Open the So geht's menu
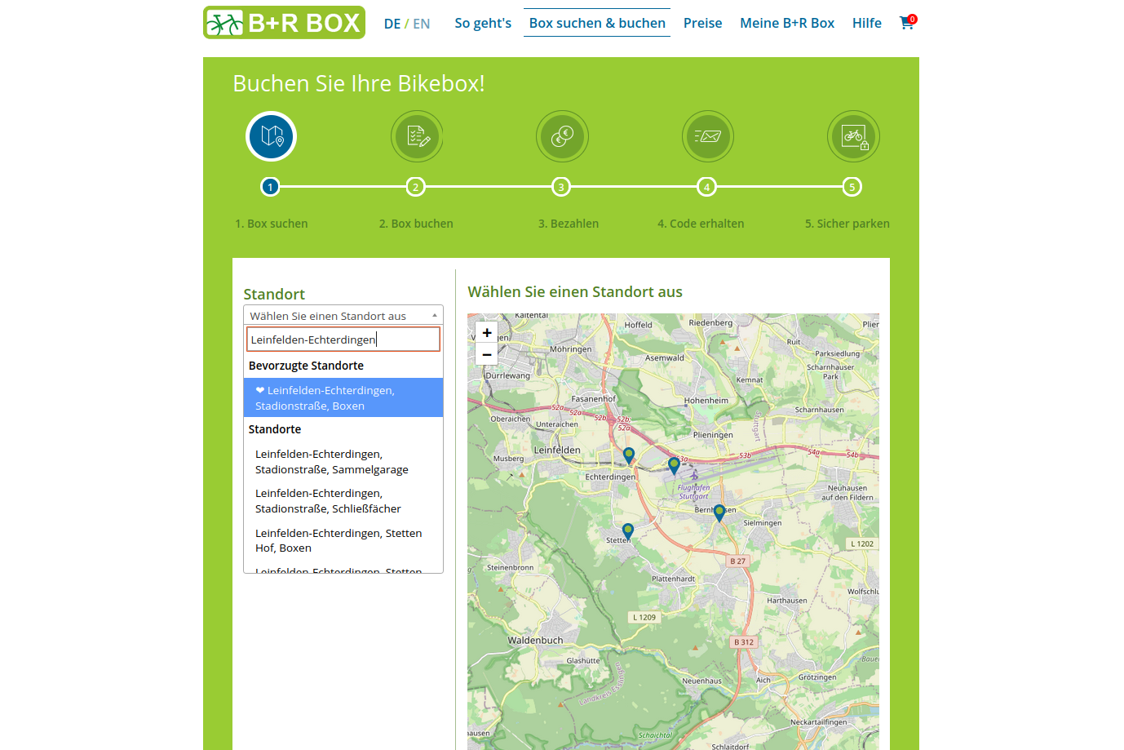This screenshot has width=1124, height=750. (483, 23)
